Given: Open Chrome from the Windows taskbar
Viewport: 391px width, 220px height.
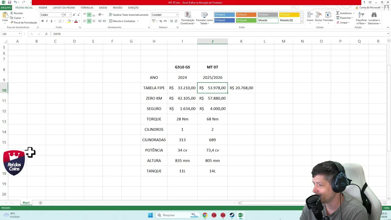Looking at the screenshot, I should (205, 215).
